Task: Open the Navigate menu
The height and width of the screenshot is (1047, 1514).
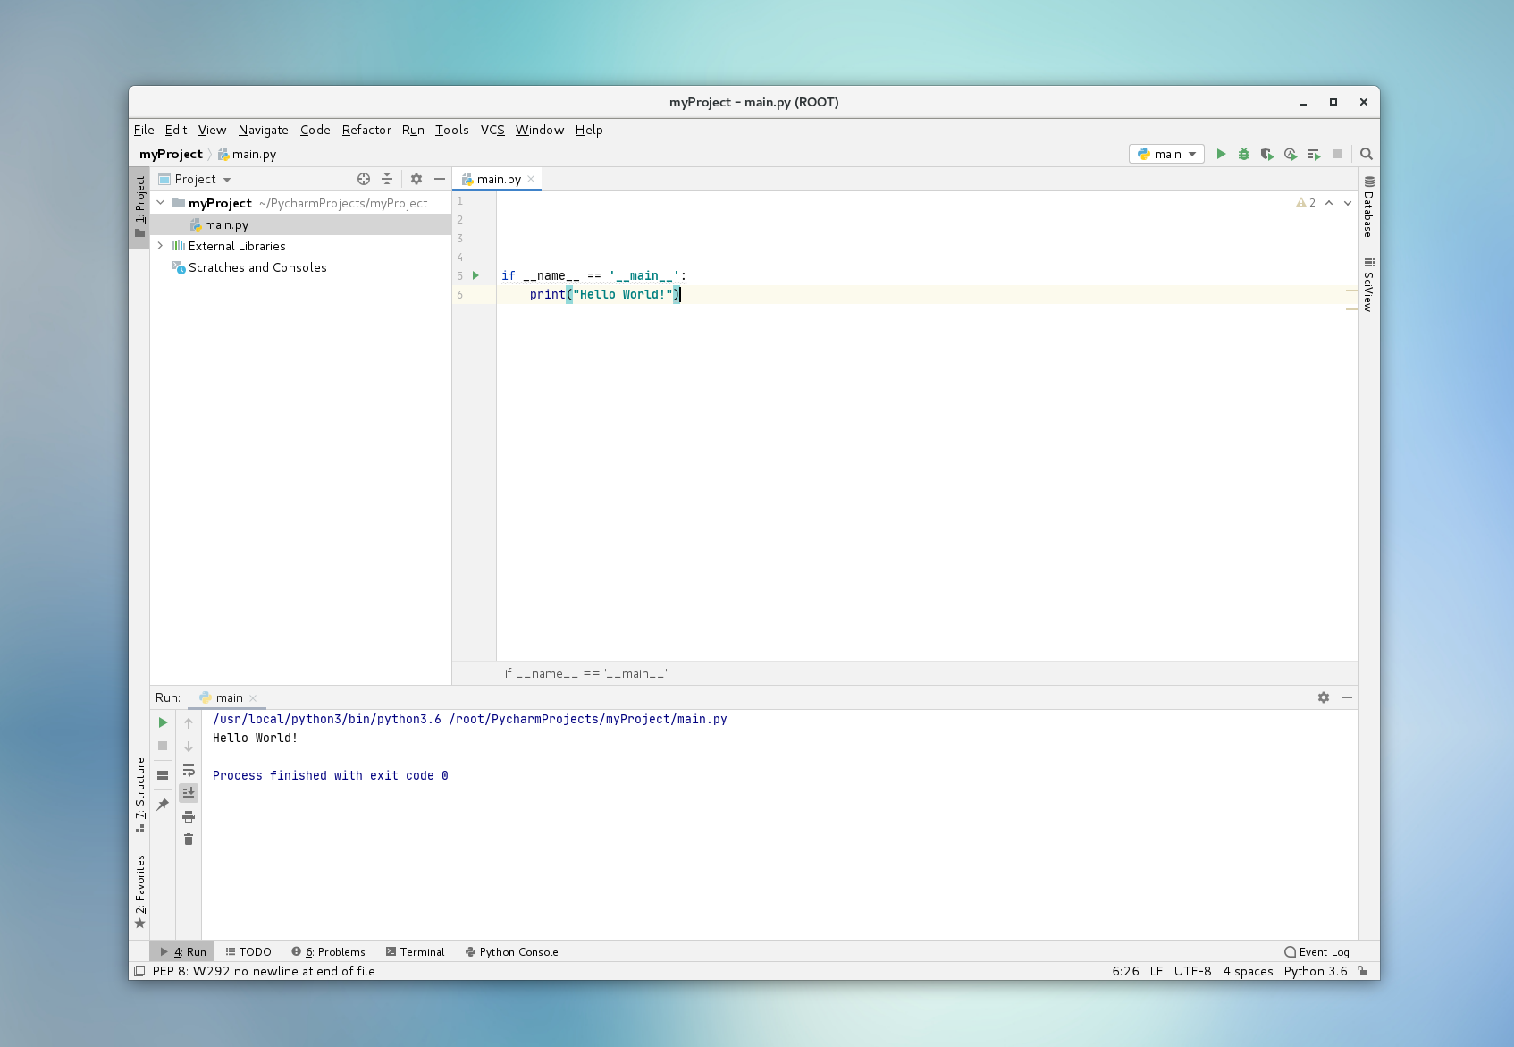Action: pyautogui.click(x=263, y=130)
